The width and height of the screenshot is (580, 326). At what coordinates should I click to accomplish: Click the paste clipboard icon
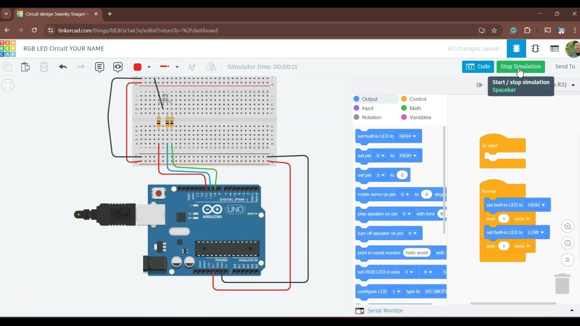[x=25, y=67]
